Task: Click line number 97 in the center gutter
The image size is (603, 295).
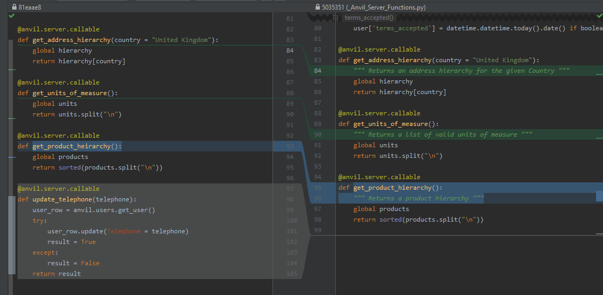Action: pos(290,189)
